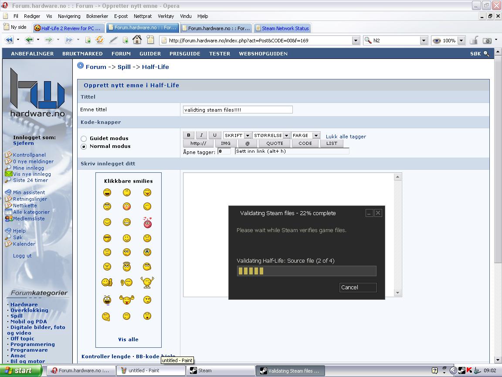Insert the thumbs-up smiley

click(x=107, y=282)
